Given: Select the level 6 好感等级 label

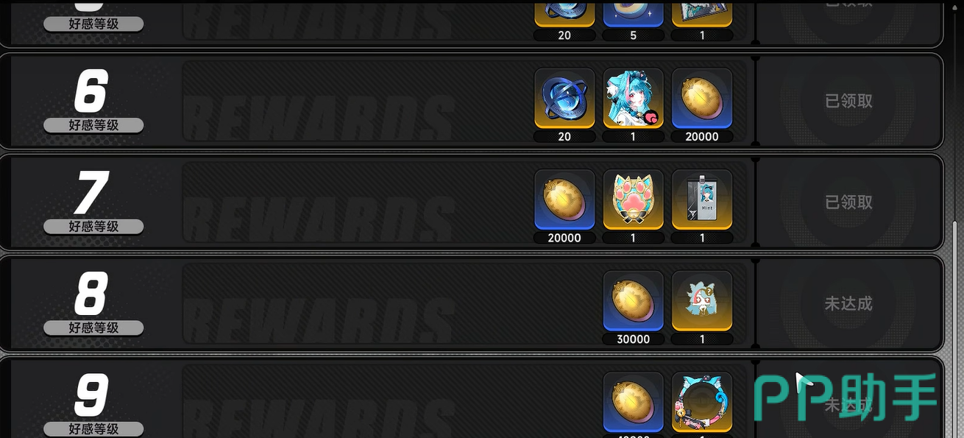Looking at the screenshot, I should point(93,125).
